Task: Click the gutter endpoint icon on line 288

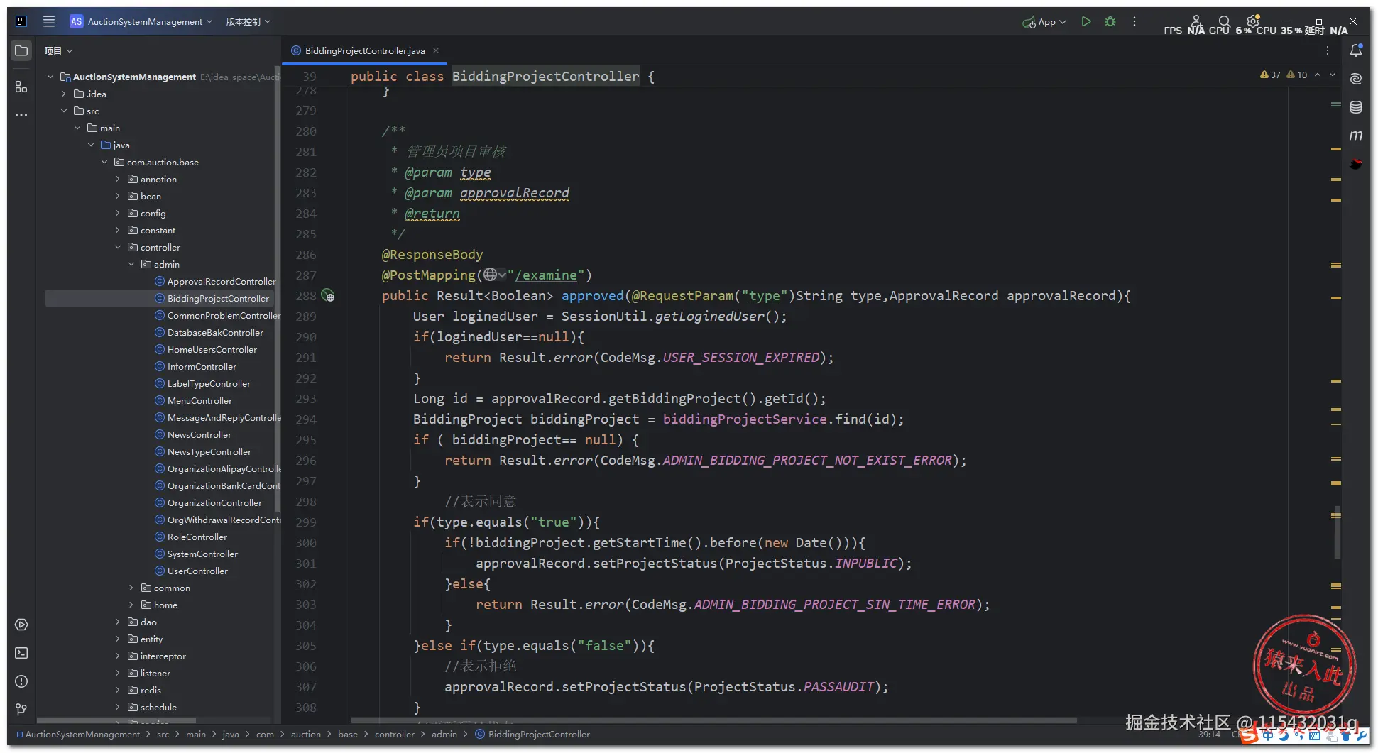Action: coord(328,295)
